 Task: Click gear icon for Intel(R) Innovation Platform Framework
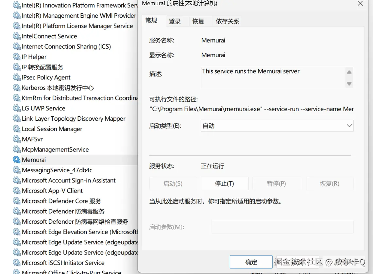(x=17, y=5)
